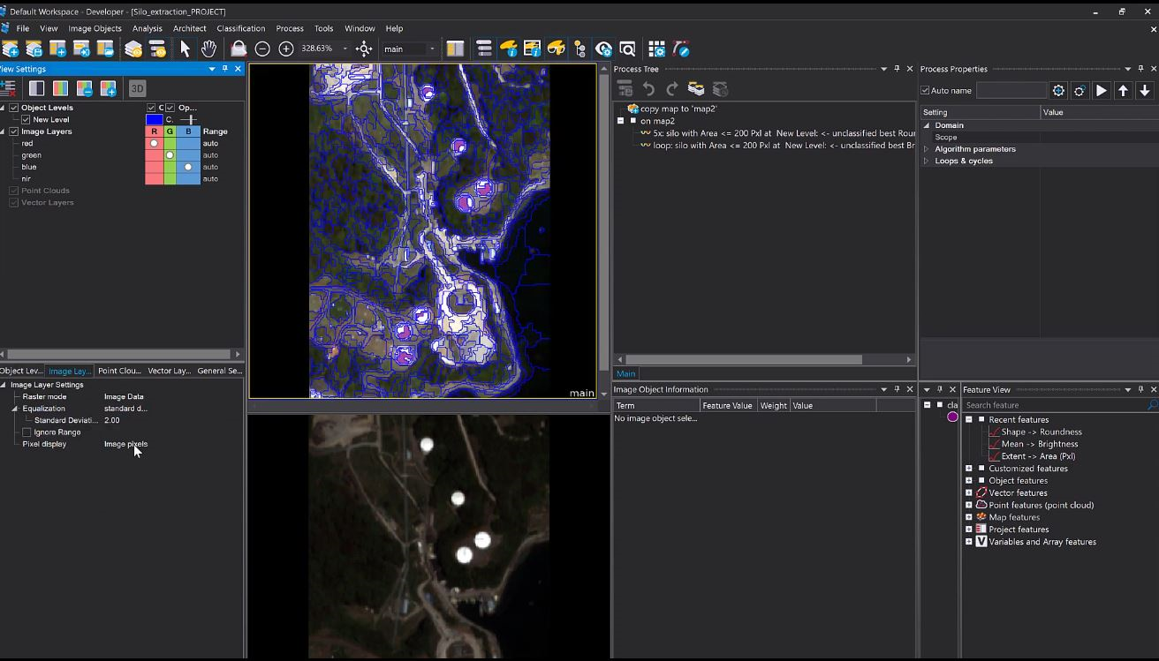Select the arrow pointer tool
Image resolution: width=1159 pixels, height=661 pixels.
[x=185, y=49]
